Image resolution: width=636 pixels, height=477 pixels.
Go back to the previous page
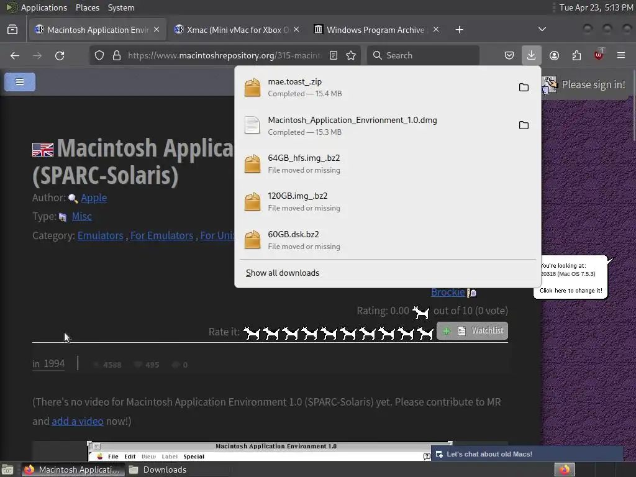point(15,55)
